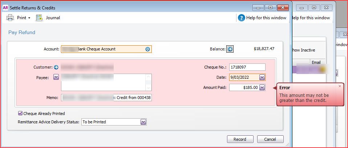Screen dimensions: 348x148
Task: Click into the Cheque No. field
Action: [x=247, y=67]
